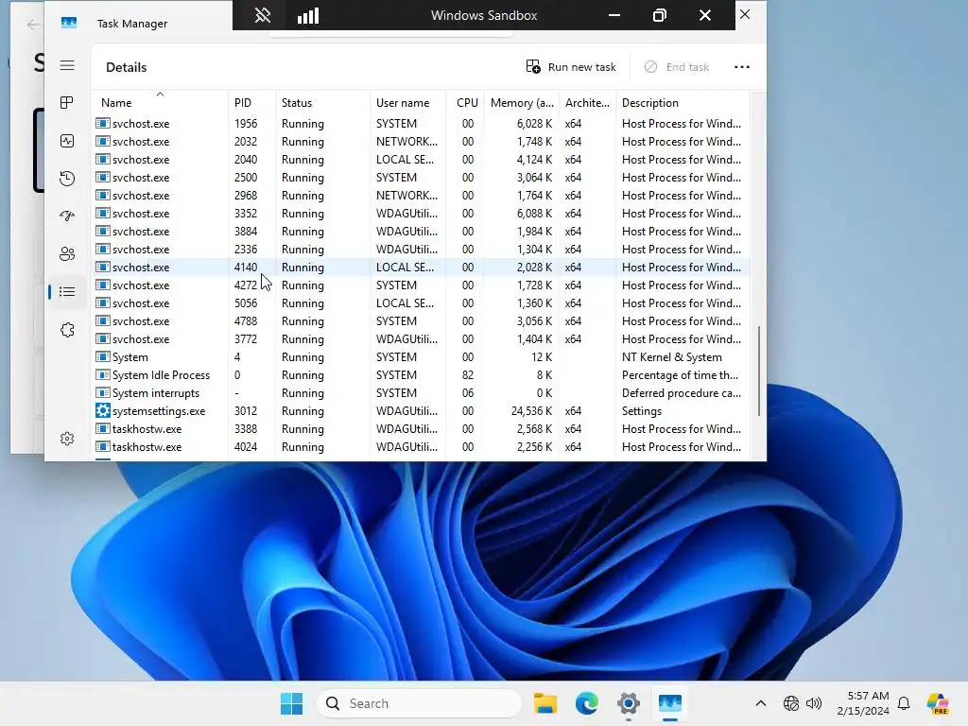968x726 pixels.
Task: Toggle sort direction arrow above Name
Action: tap(160, 94)
